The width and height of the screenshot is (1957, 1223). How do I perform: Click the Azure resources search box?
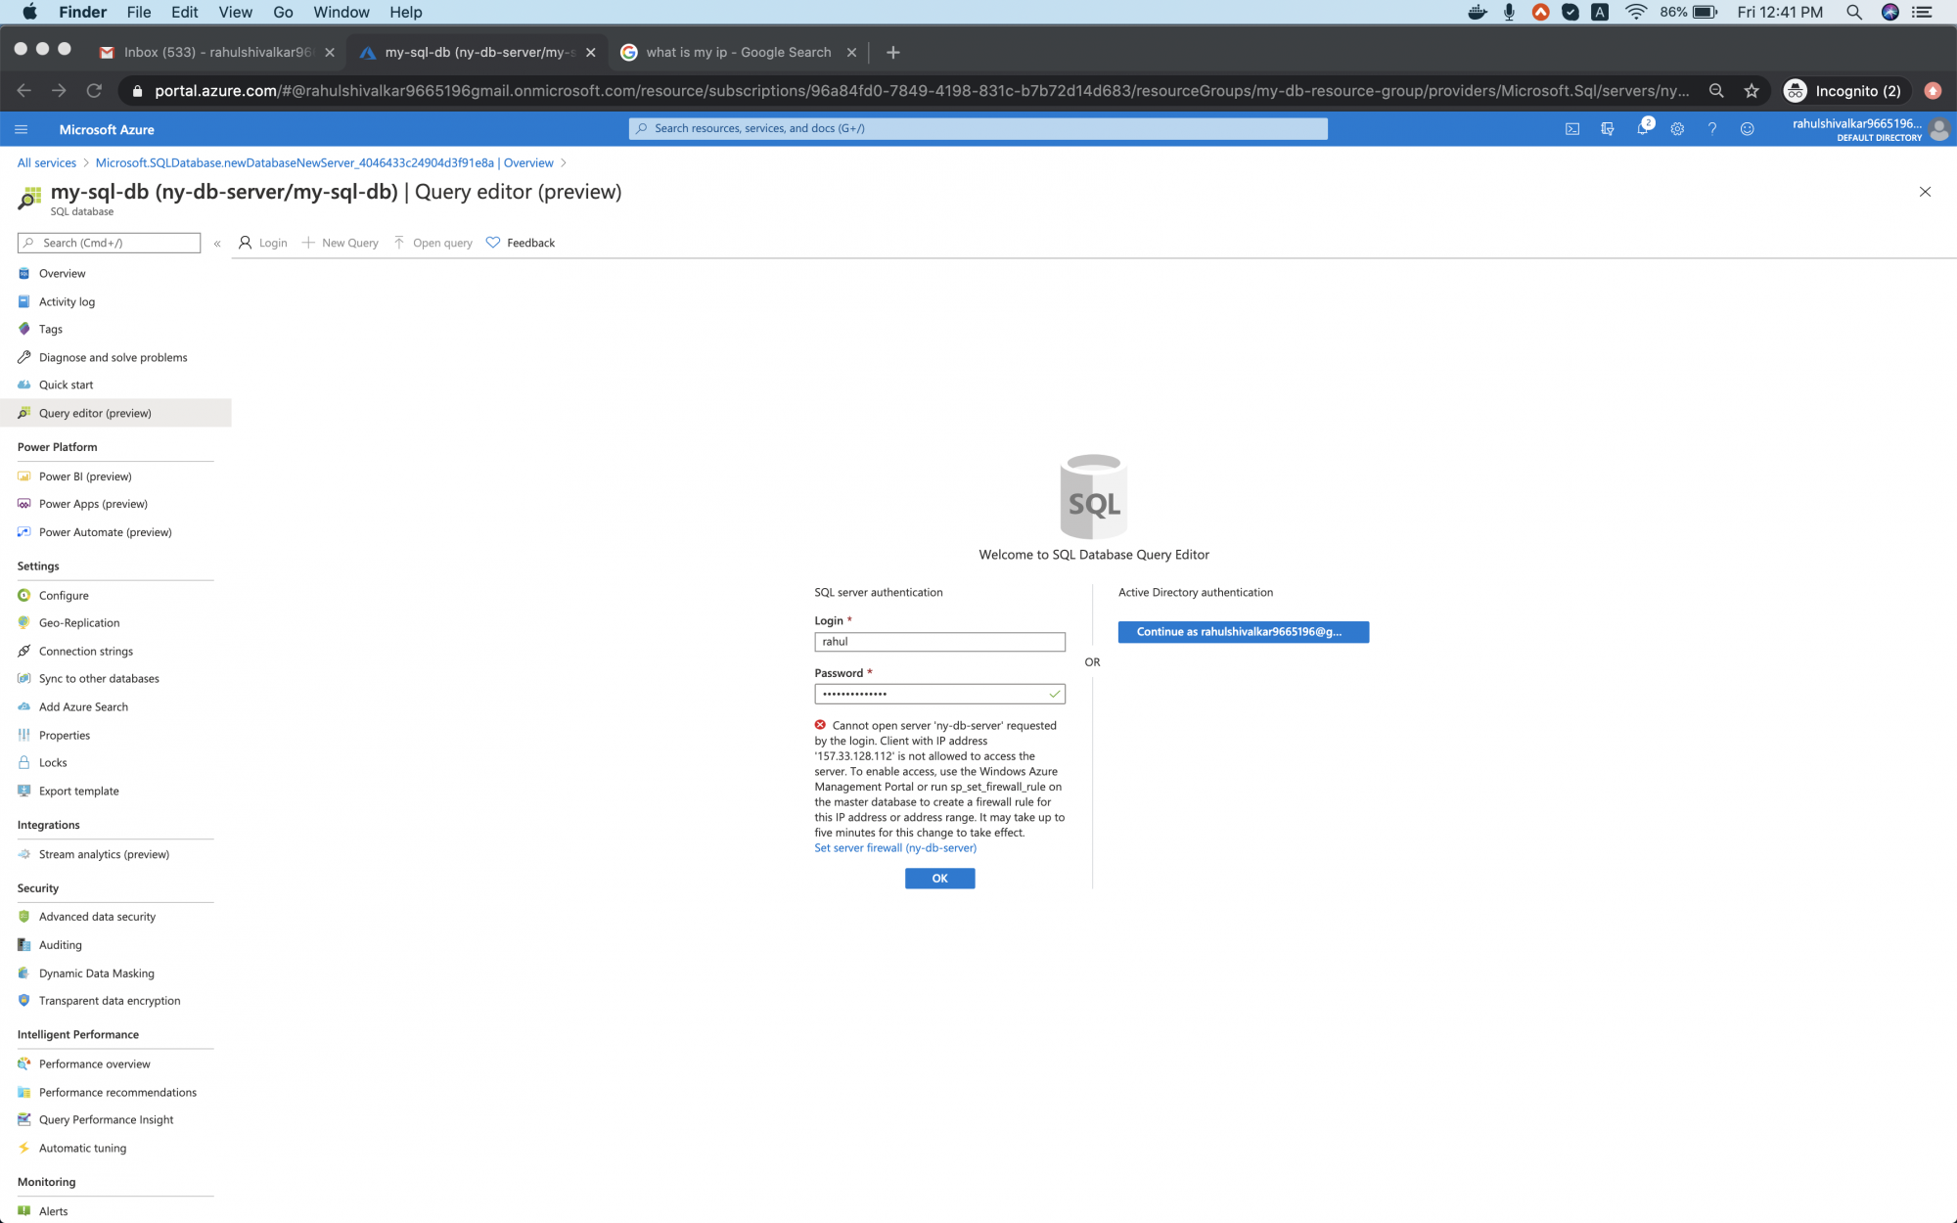(978, 128)
